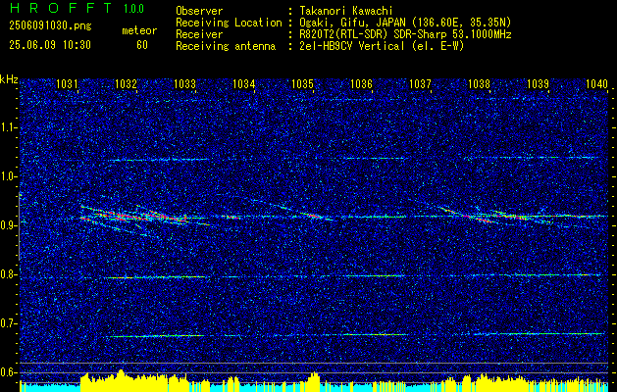Image resolution: width=617 pixels, height=392 pixels.
Task: Click the Observer field label
Action: (x=199, y=11)
